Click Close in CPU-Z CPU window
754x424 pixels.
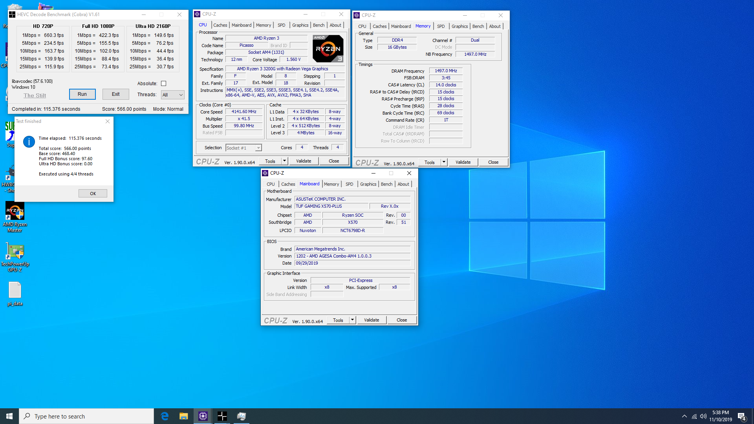pos(334,161)
